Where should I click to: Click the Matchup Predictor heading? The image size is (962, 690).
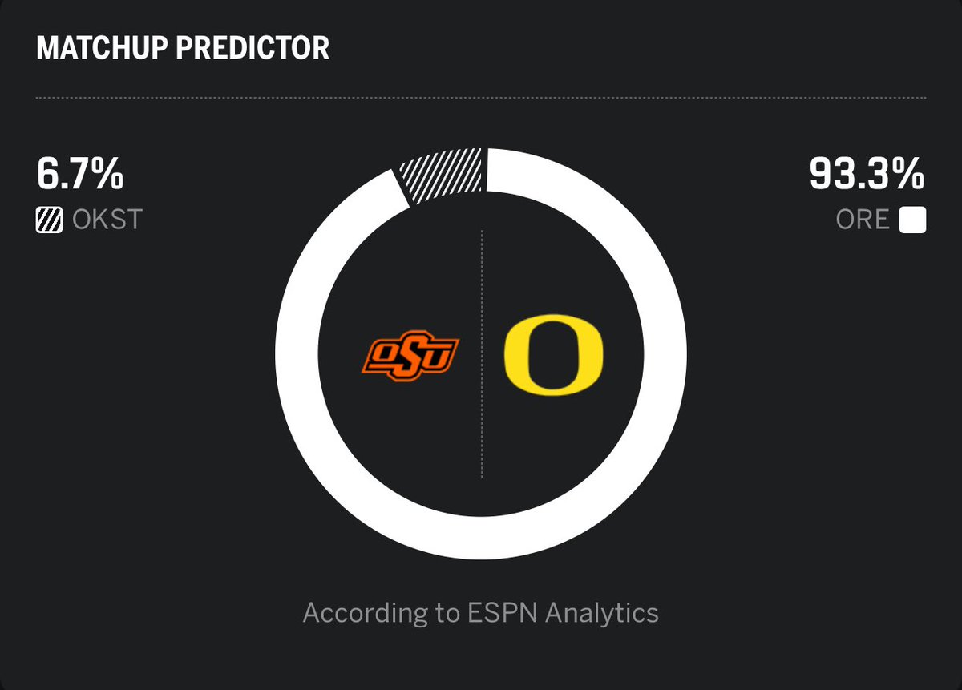coord(183,48)
